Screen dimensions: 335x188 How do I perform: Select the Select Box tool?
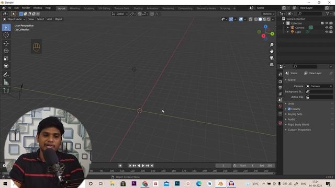pos(6,28)
